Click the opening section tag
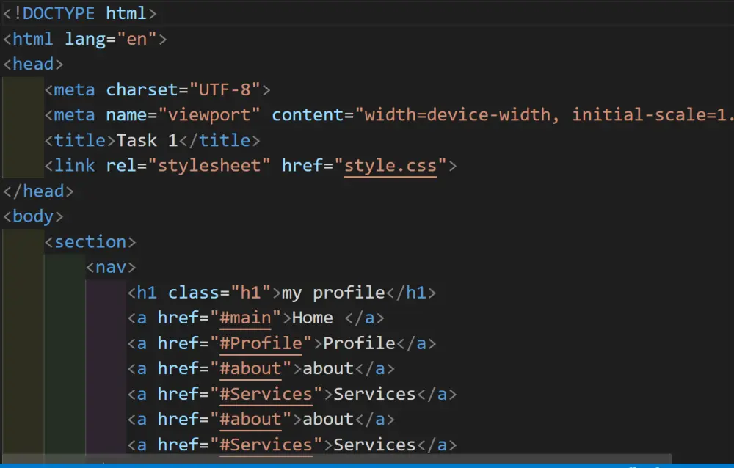734x468 pixels. [90, 241]
